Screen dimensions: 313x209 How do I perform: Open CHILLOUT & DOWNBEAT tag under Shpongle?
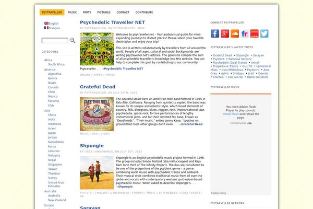tap(112, 193)
